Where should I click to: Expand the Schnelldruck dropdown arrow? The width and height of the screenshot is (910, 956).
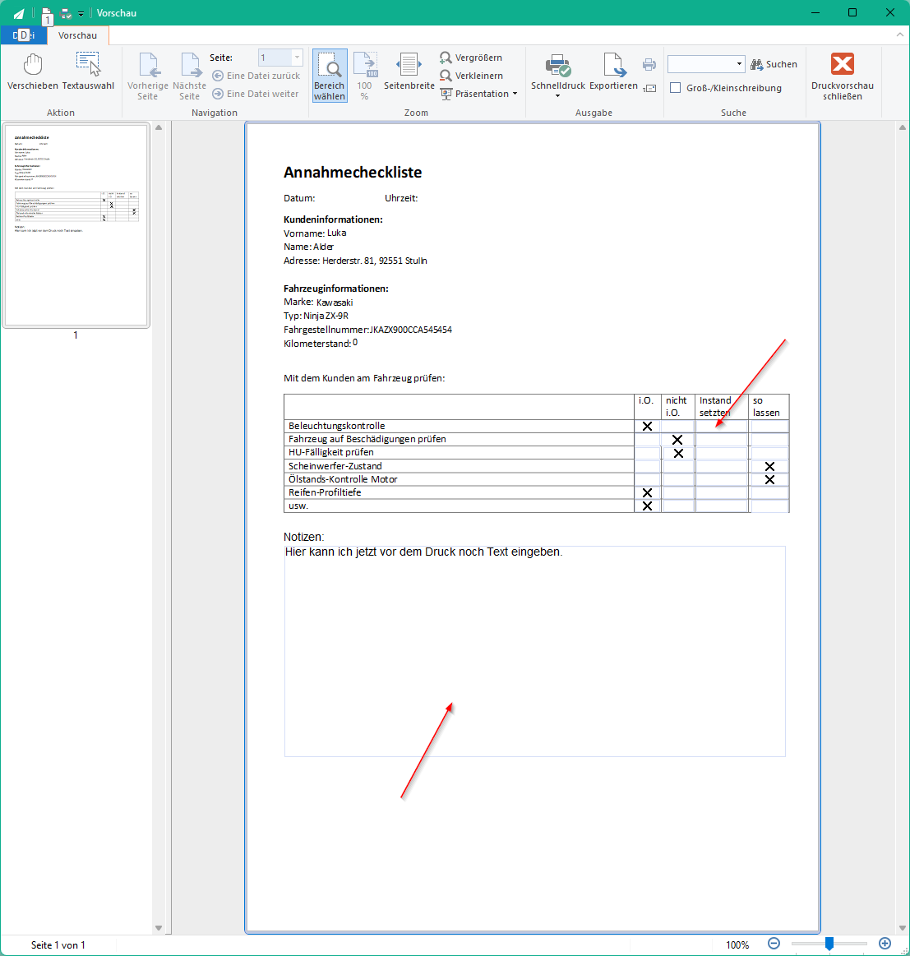[x=557, y=95]
